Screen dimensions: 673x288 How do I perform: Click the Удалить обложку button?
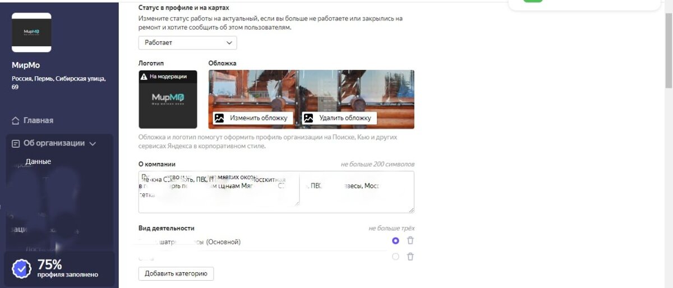(339, 118)
